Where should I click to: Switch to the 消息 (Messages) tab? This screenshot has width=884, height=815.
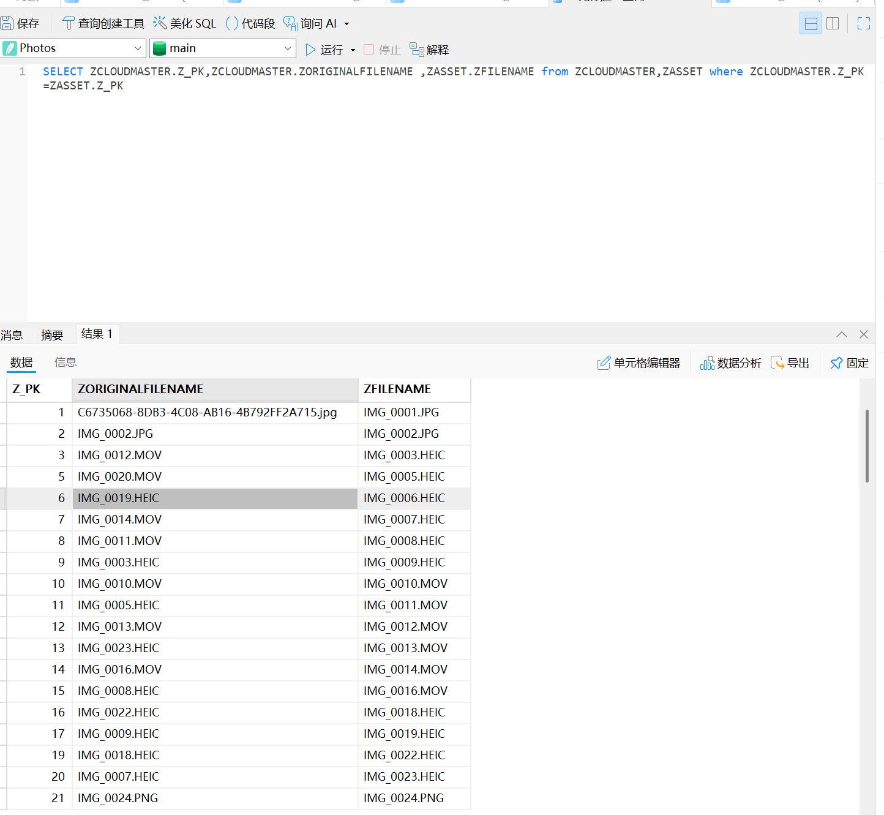pyautogui.click(x=12, y=335)
